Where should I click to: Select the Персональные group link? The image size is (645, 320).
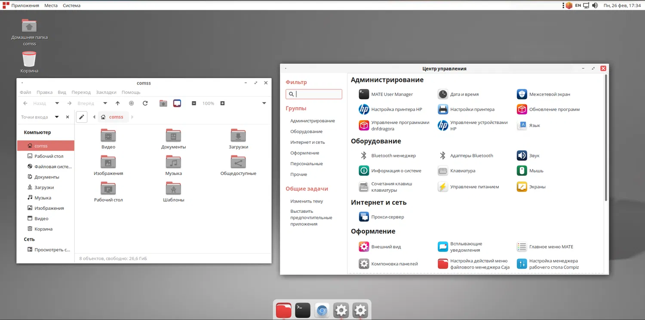306,164
